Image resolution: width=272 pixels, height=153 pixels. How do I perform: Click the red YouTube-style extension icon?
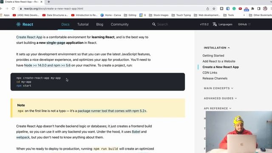coord(240,8)
